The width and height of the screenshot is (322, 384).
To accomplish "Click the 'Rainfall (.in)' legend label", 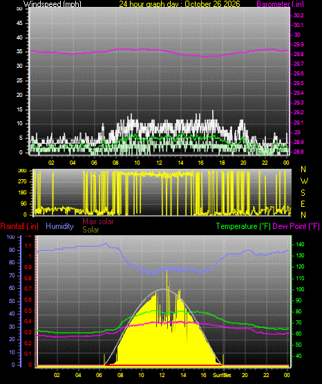I will (19, 226).
